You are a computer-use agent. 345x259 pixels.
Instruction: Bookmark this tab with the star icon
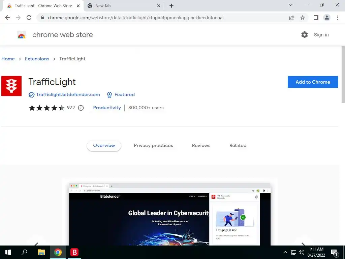[303, 18]
